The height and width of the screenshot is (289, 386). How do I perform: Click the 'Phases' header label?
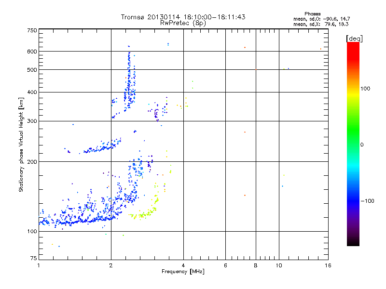(312, 14)
